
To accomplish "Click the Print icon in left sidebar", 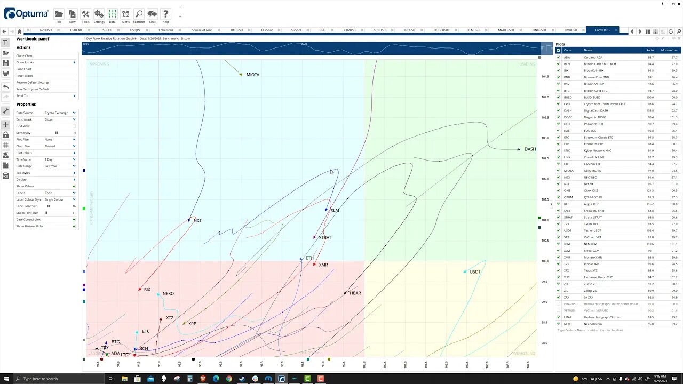I will point(5,73).
